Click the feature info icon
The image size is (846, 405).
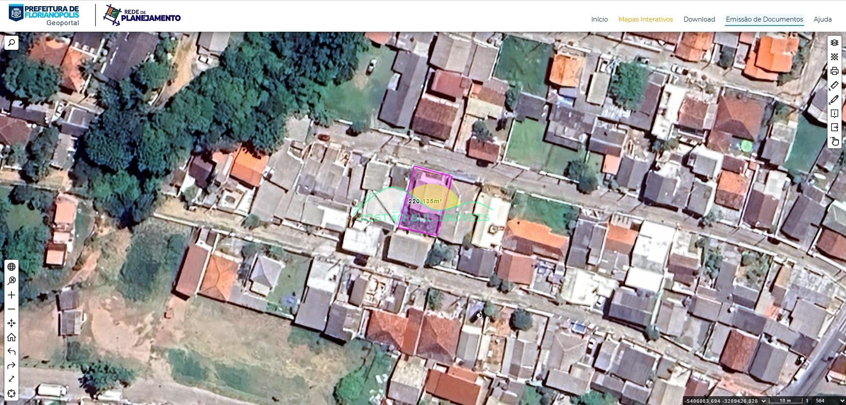pyautogui.click(x=834, y=114)
